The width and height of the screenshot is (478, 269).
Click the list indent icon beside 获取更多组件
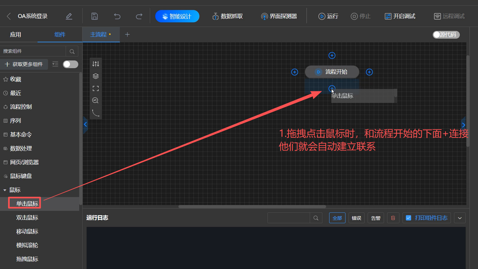pyautogui.click(x=55, y=64)
